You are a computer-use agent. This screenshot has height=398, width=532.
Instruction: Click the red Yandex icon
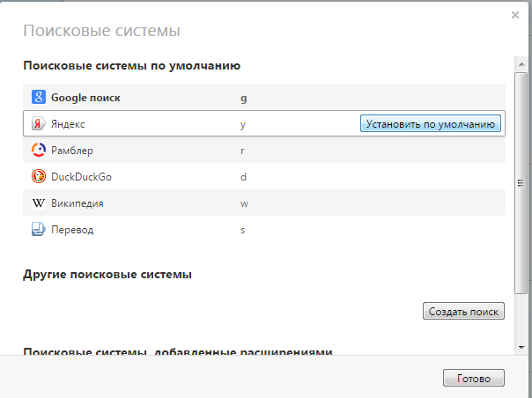click(x=39, y=124)
